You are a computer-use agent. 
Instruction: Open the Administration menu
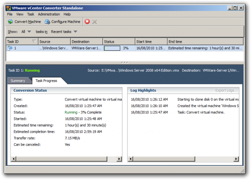pos(49,14)
